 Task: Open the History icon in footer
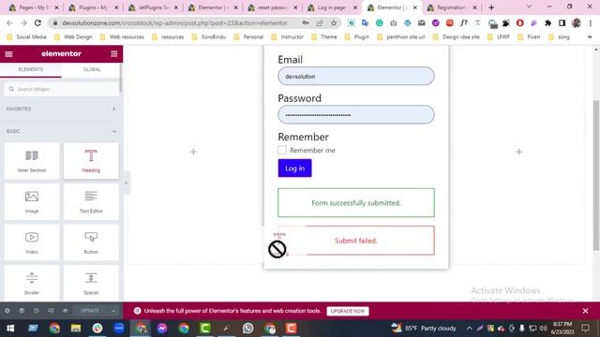tap(36, 311)
